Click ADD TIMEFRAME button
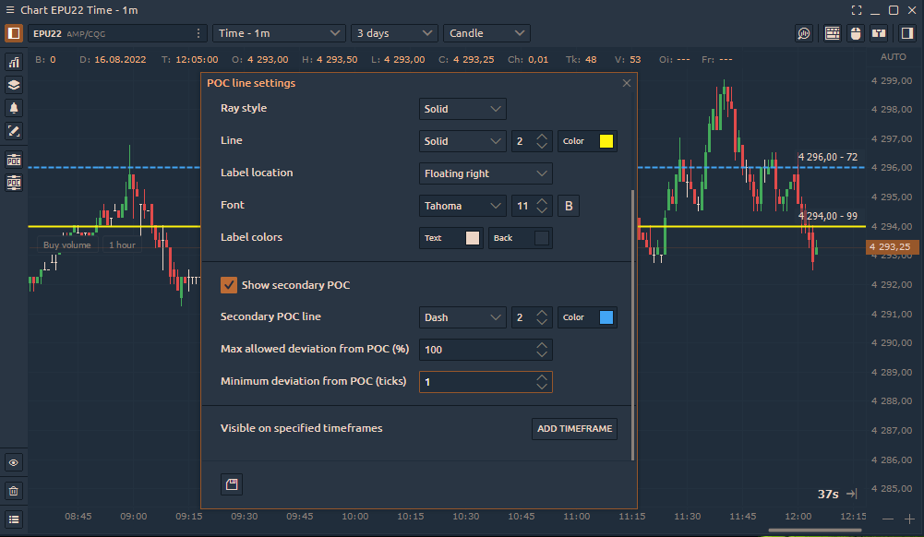Image resolution: width=924 pixels, height=537 pixels. (x=574, y=429)
